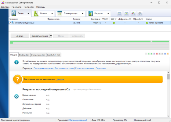Click the red legend color swatch
171x122 pixels.
coord(157,54)
